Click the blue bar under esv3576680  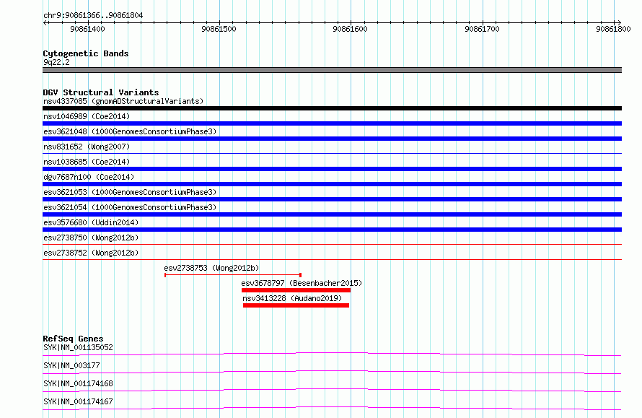(332, 230)
